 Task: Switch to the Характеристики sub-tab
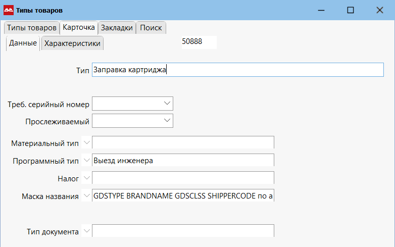pos(72,43)
